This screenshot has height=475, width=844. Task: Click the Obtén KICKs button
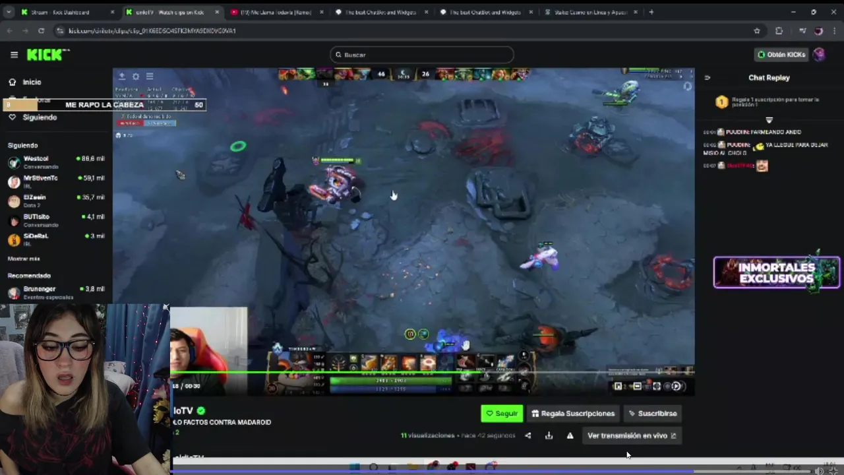[782, 55]
